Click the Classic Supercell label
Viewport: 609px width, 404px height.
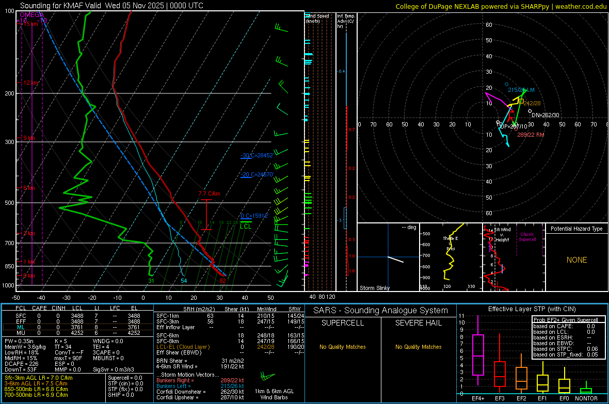[527, 237]
